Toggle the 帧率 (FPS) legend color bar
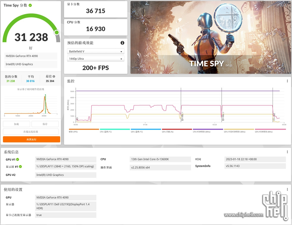Screen dimensions: 292x225 [84, 129]
